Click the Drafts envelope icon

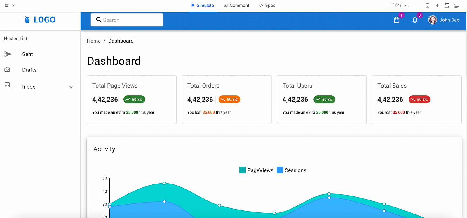(7, 69)
